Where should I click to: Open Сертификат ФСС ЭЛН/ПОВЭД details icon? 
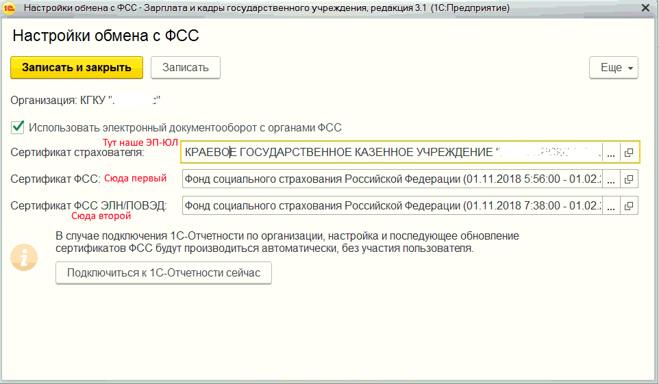coord(629,206)
